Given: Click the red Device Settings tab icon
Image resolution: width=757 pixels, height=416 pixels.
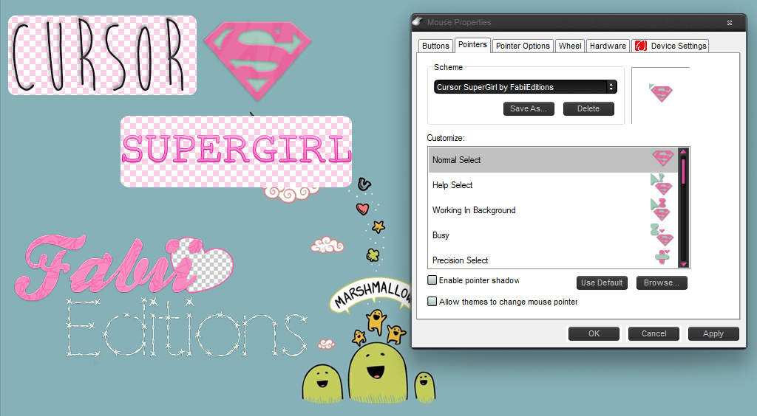Looking at the screenshot, I should 641,46.
